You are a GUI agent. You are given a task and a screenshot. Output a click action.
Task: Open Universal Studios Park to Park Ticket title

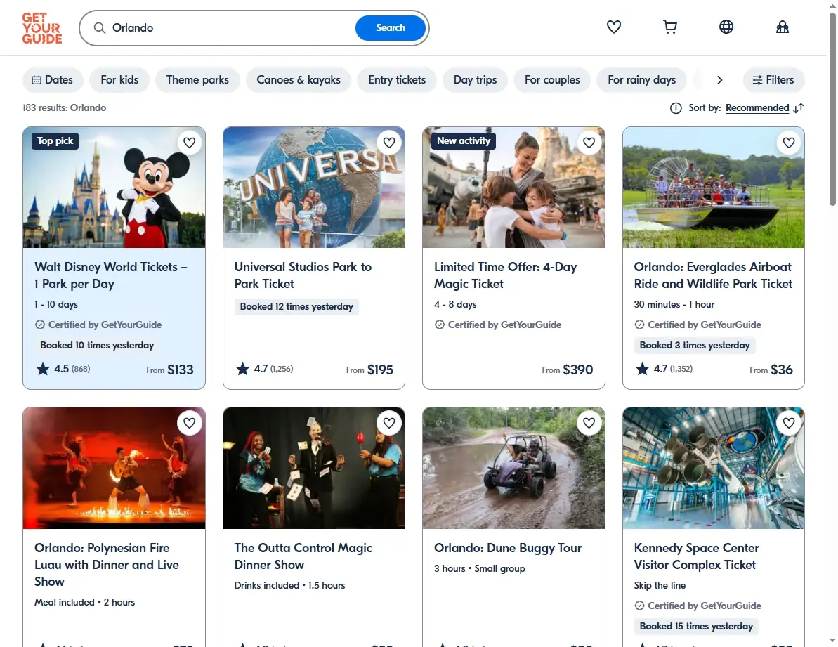tap(303, 275)
